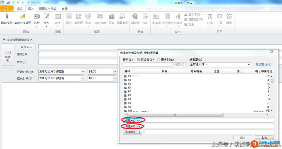Click the vertical scrollbar thumb in contact list
The image size is (282, 149).
[272, 81]
